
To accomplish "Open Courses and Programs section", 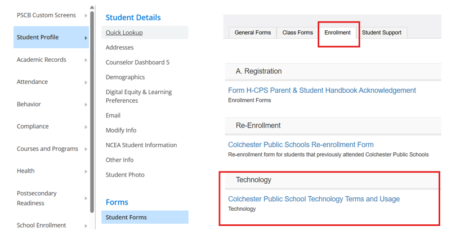I will [x=47, y=148].
